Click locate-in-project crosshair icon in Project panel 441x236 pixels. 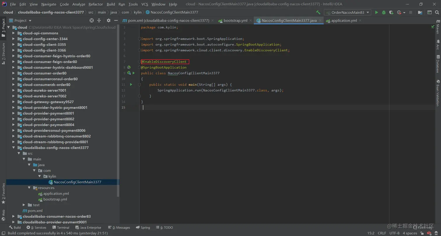(92, 20)
